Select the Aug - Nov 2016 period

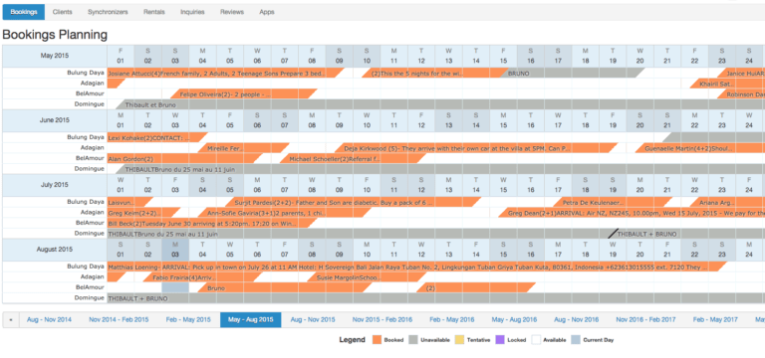click(x=576, y=320)
